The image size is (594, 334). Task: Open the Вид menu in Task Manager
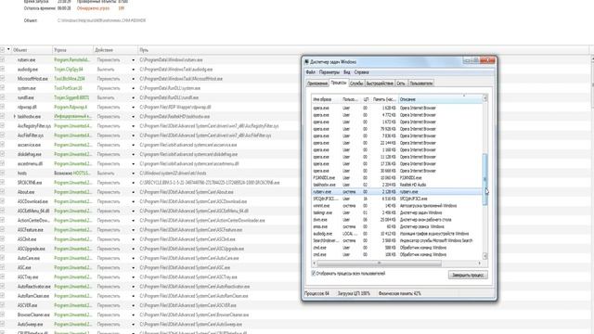point(346,72)
